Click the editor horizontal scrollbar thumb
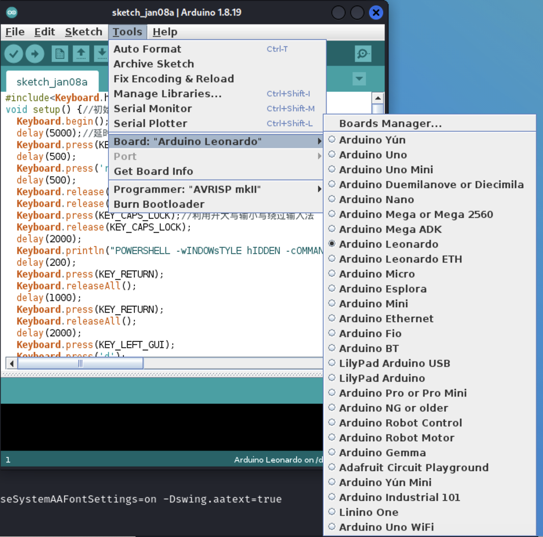The height and width of the screenshot is (537, 543). pos(80,363)
